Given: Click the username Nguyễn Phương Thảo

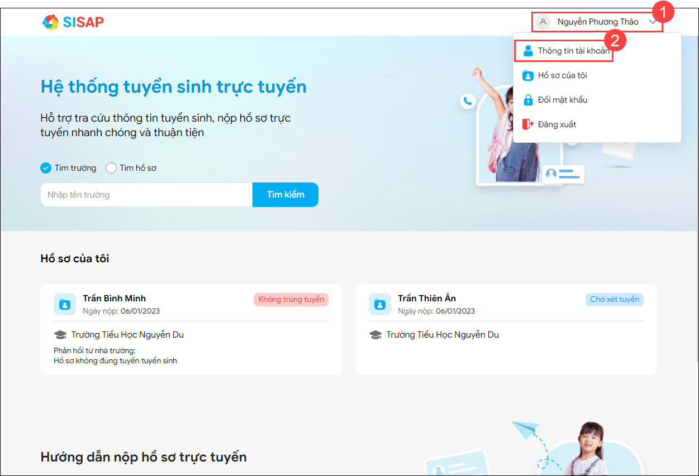Looking at the screenshot, I should pos(598,22).
